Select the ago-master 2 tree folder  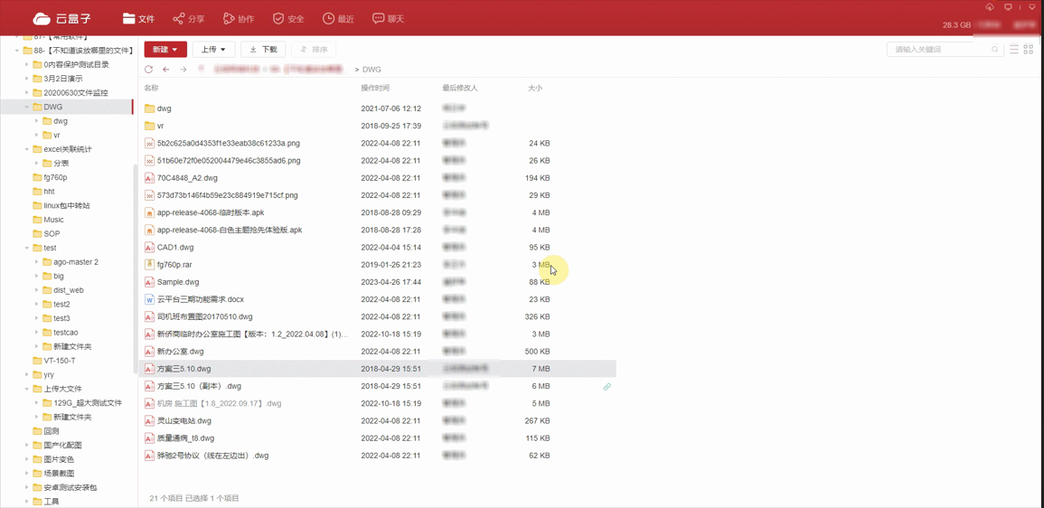pos(76,261)
